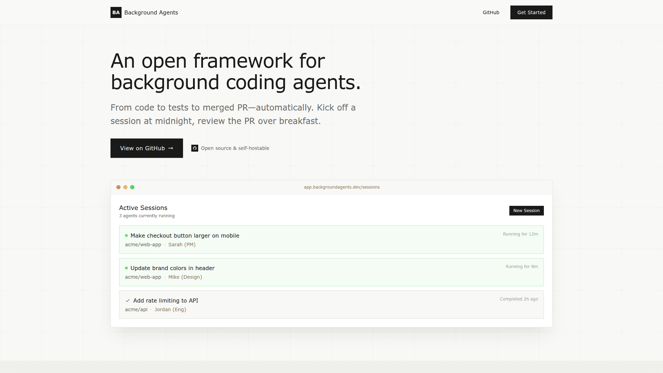Open the checkout button mobile session
This screenshot has height=373, width=663.
point(185,236)
